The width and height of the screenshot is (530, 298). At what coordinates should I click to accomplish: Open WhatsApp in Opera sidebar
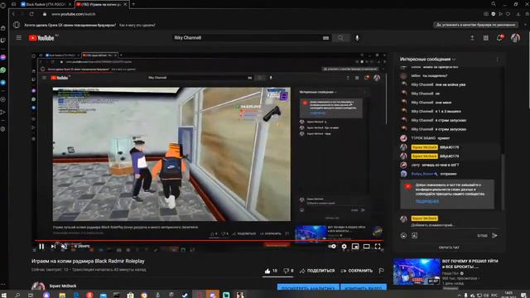click(3, 70)
